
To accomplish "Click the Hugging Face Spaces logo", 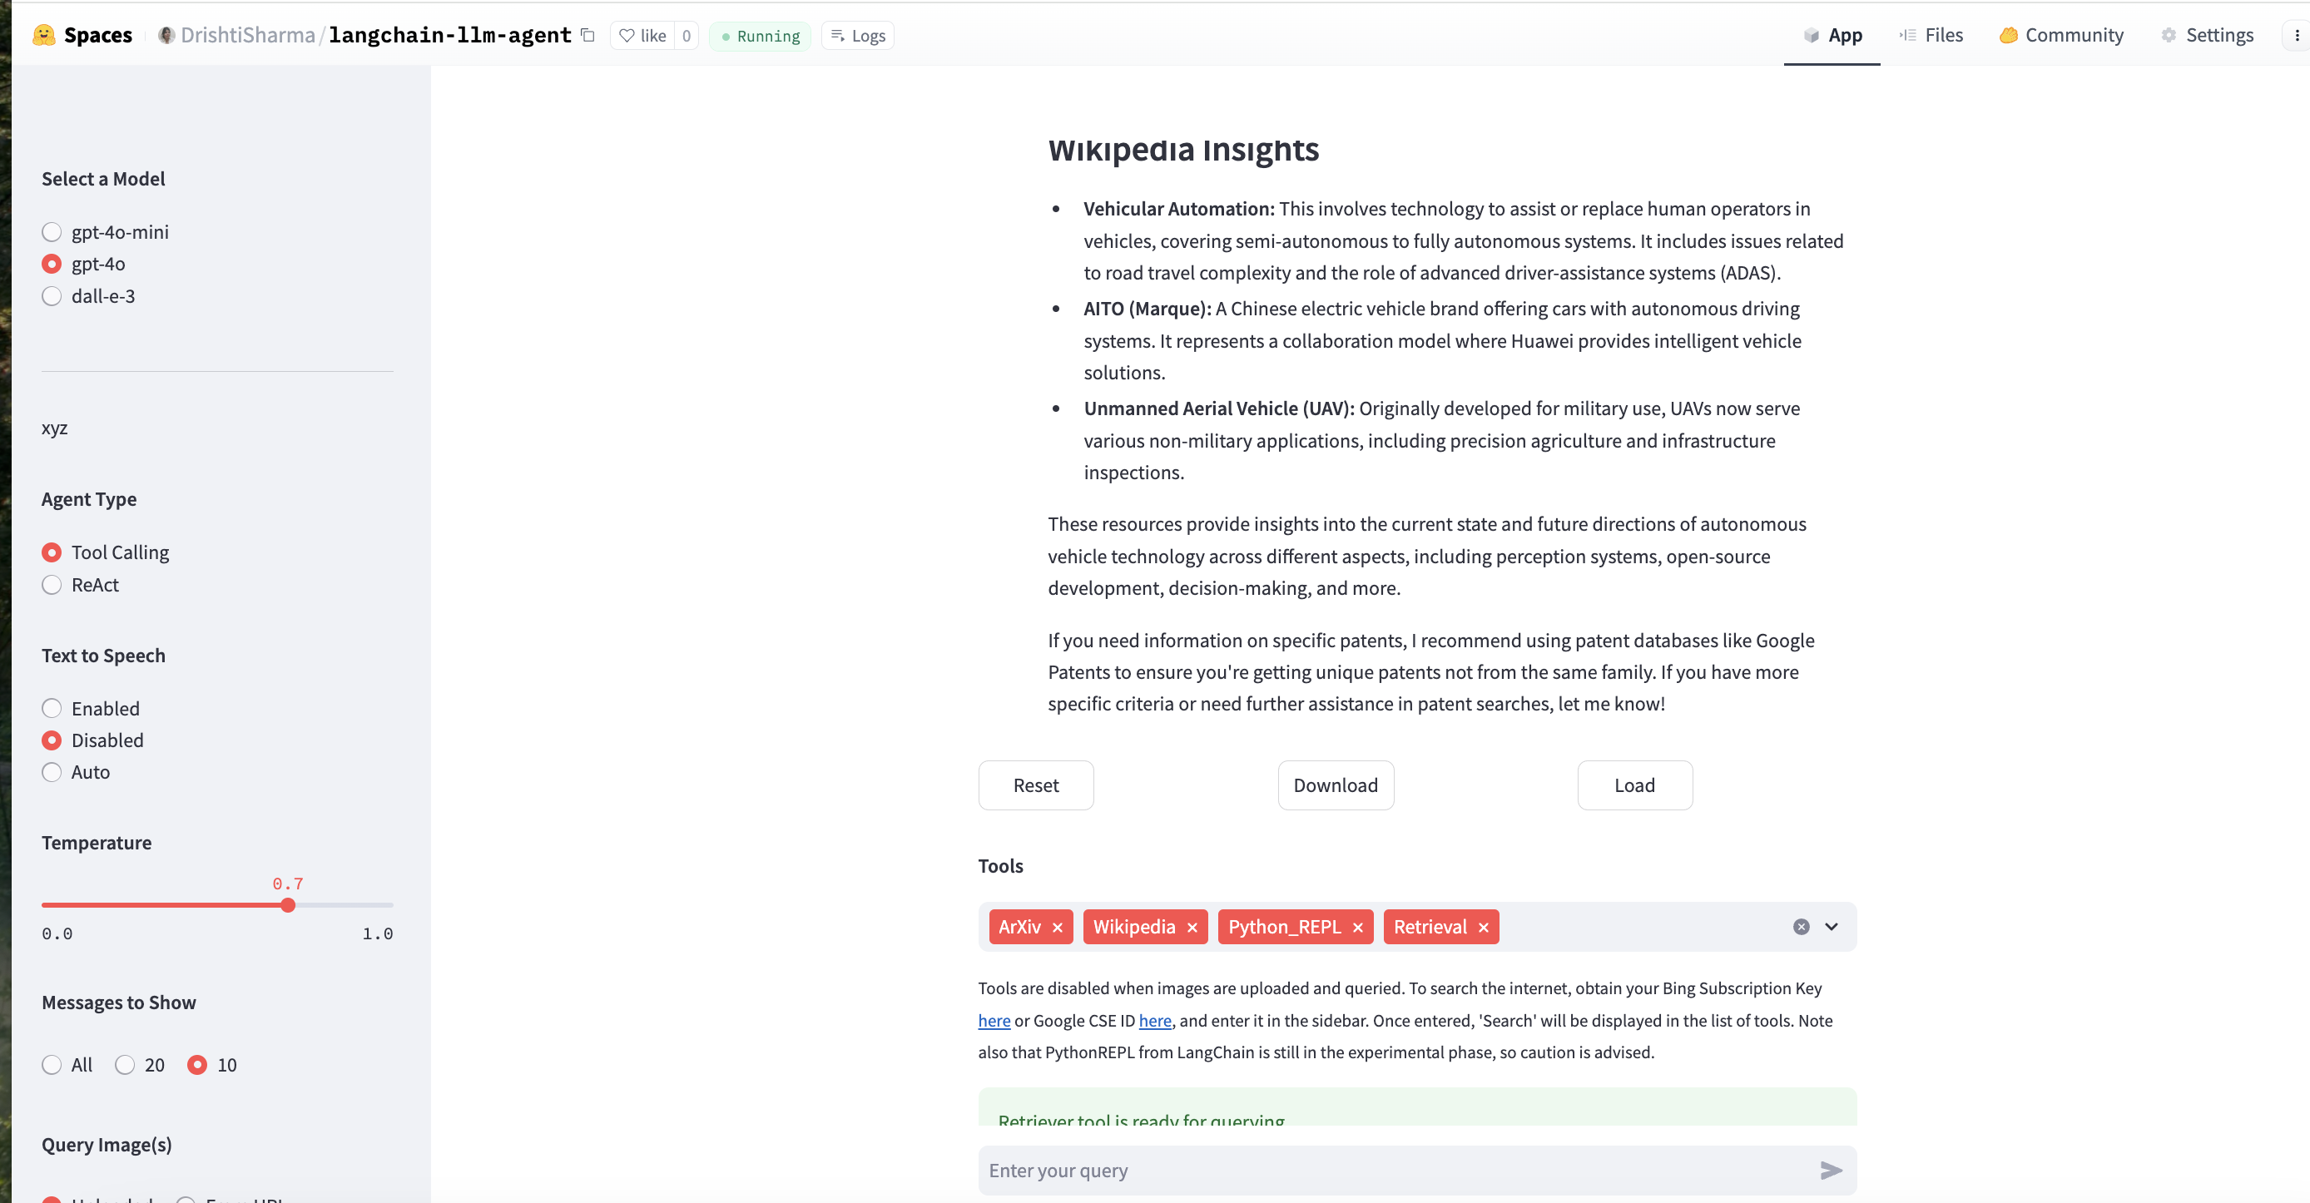I will click(x=43, y=35).
